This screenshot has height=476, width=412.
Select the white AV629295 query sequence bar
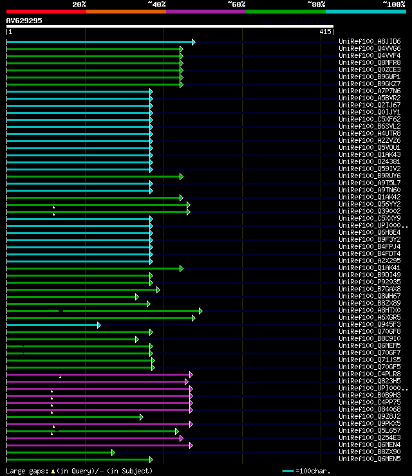click(170, 26)
